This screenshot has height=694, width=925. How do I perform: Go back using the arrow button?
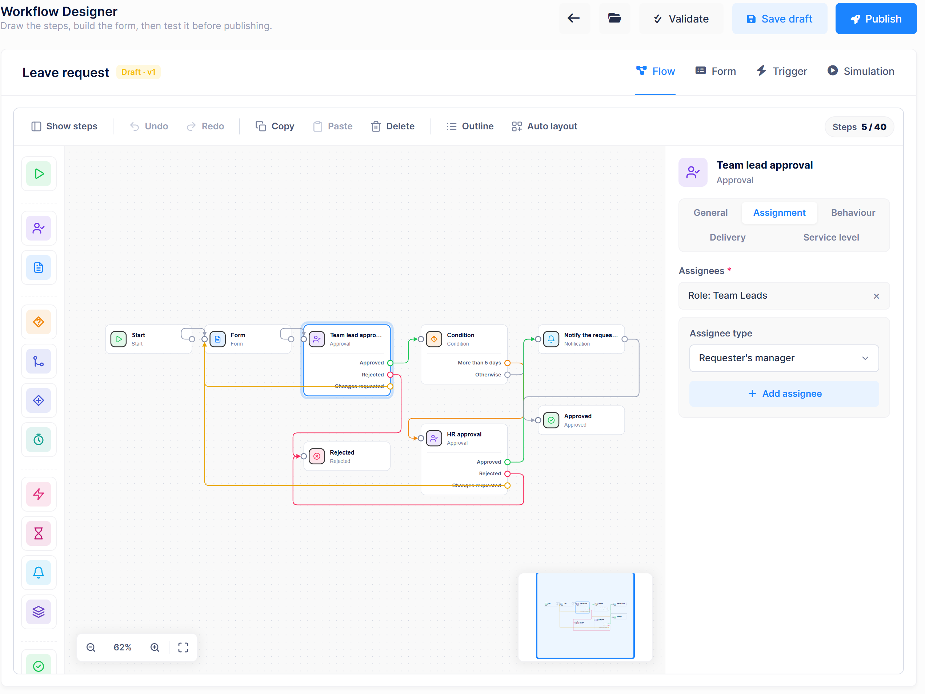tap(574, 19)
